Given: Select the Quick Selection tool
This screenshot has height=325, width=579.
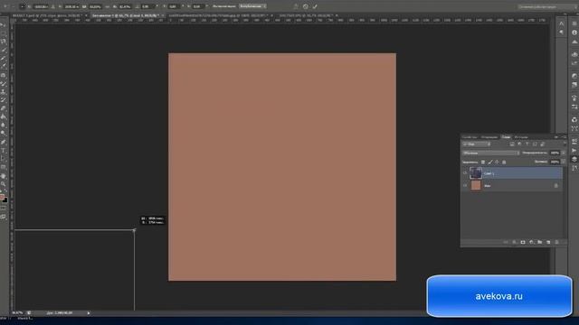Looking at the screenshot, I should [x=4, y=50].
